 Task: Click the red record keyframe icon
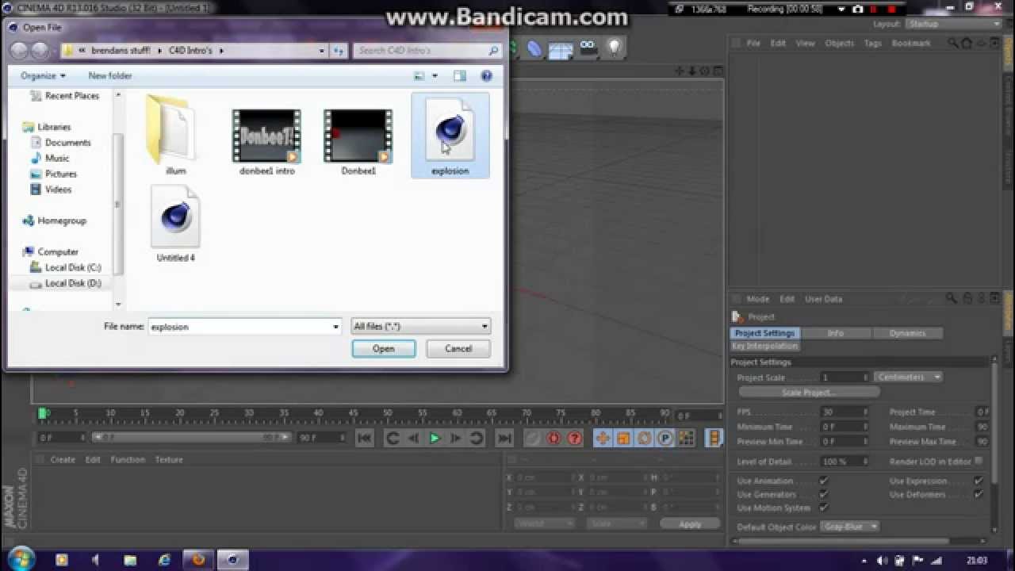[554, 438]
